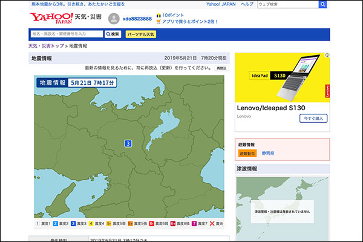
Task: Click the ad info icon on the Lenovo ad
Action: coord(327,56)
